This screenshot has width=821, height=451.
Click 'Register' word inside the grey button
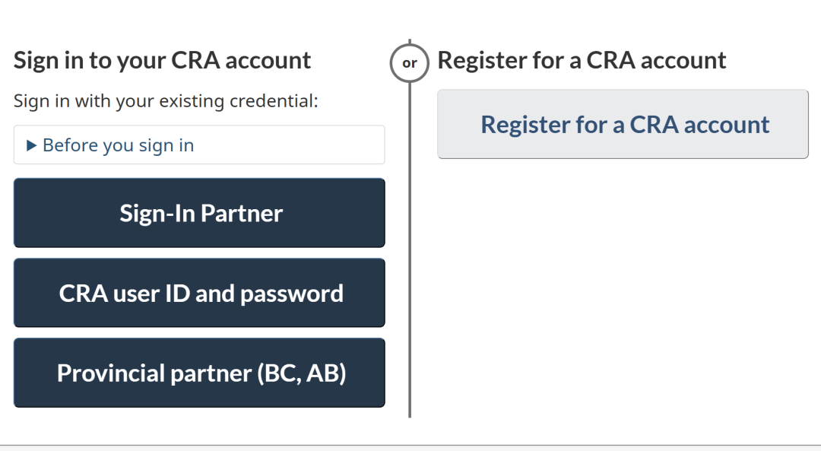click(x=524, y=124)
